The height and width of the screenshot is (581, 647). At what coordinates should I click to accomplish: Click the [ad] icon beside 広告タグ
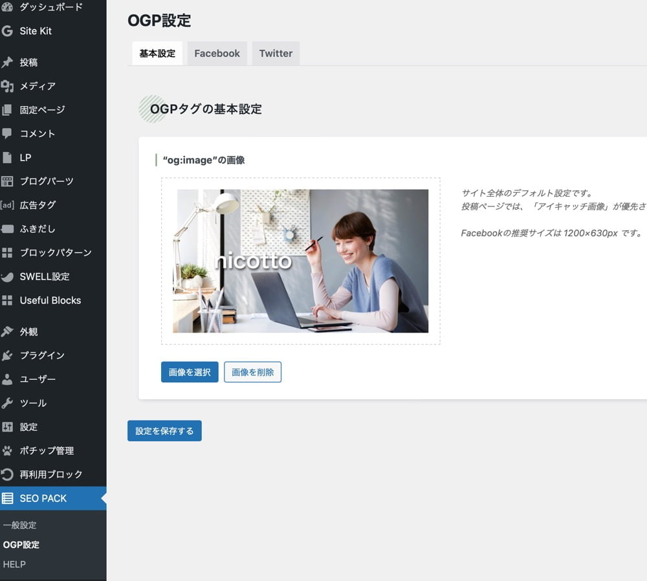tap(7, 205)
